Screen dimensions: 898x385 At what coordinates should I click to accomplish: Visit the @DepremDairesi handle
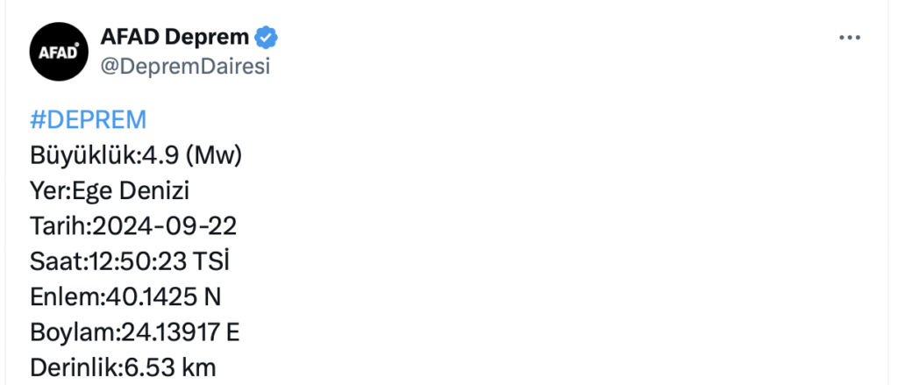tap(185, 67)
